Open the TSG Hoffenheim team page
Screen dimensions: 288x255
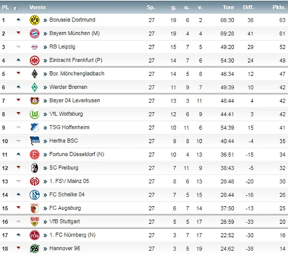click(x=69, y=127)
